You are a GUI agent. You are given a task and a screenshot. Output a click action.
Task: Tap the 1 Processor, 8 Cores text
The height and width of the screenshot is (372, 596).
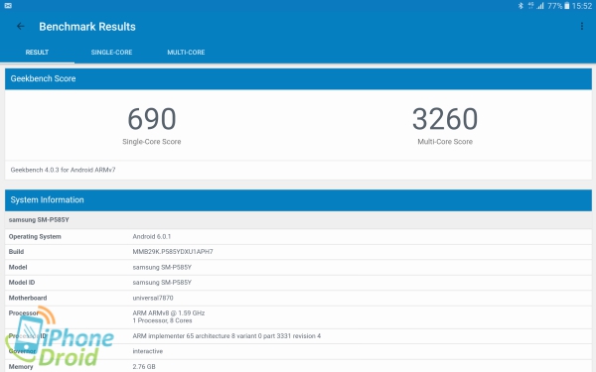(162, 320)
